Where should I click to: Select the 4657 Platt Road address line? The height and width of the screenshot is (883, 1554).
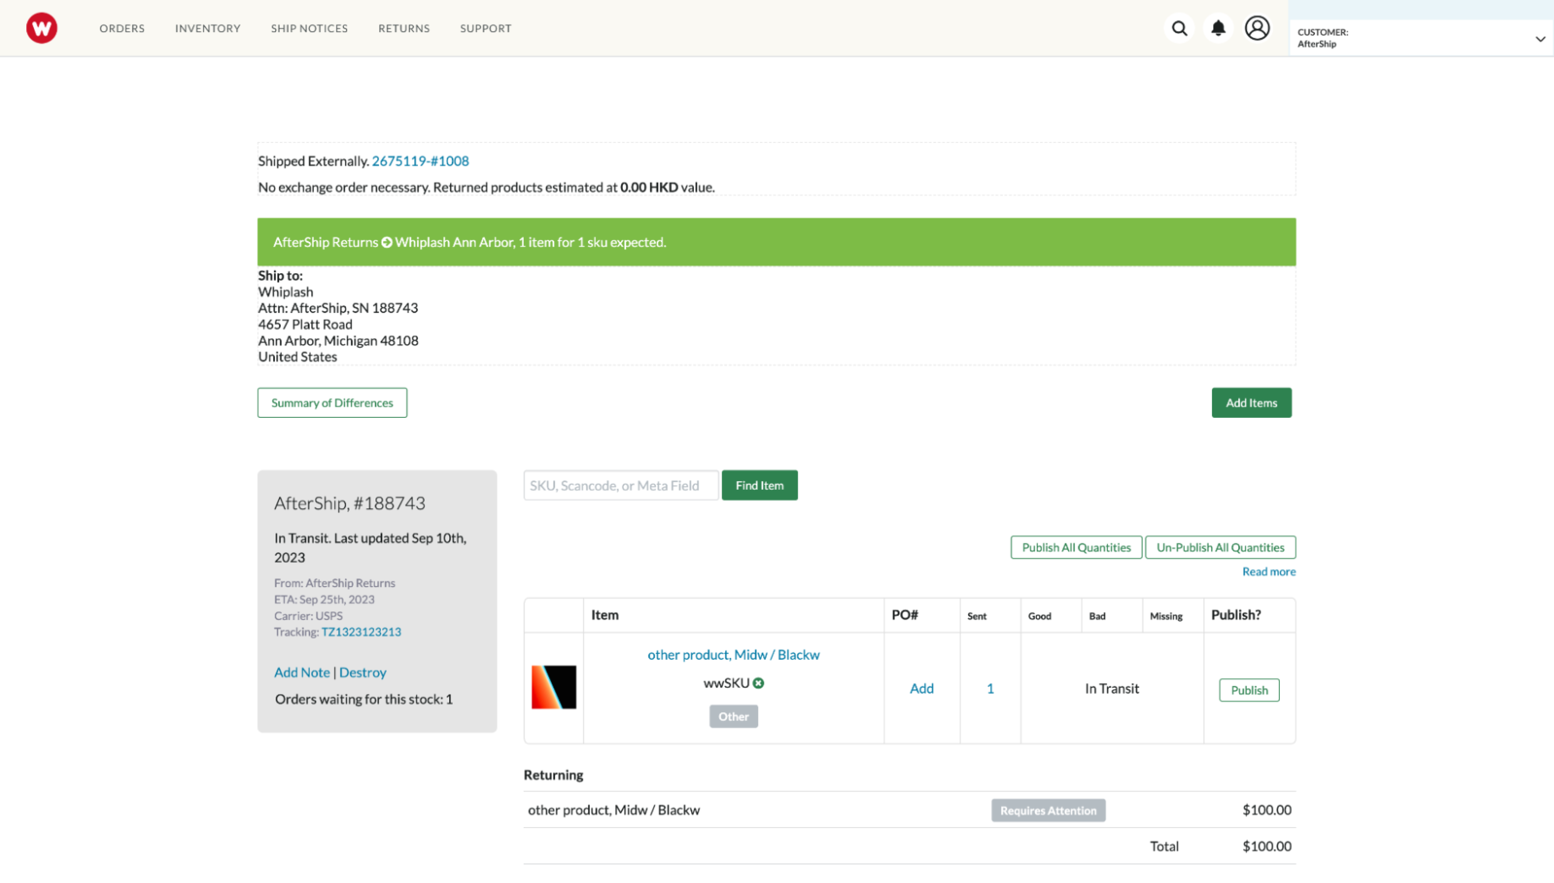click(x=305, y=324)
